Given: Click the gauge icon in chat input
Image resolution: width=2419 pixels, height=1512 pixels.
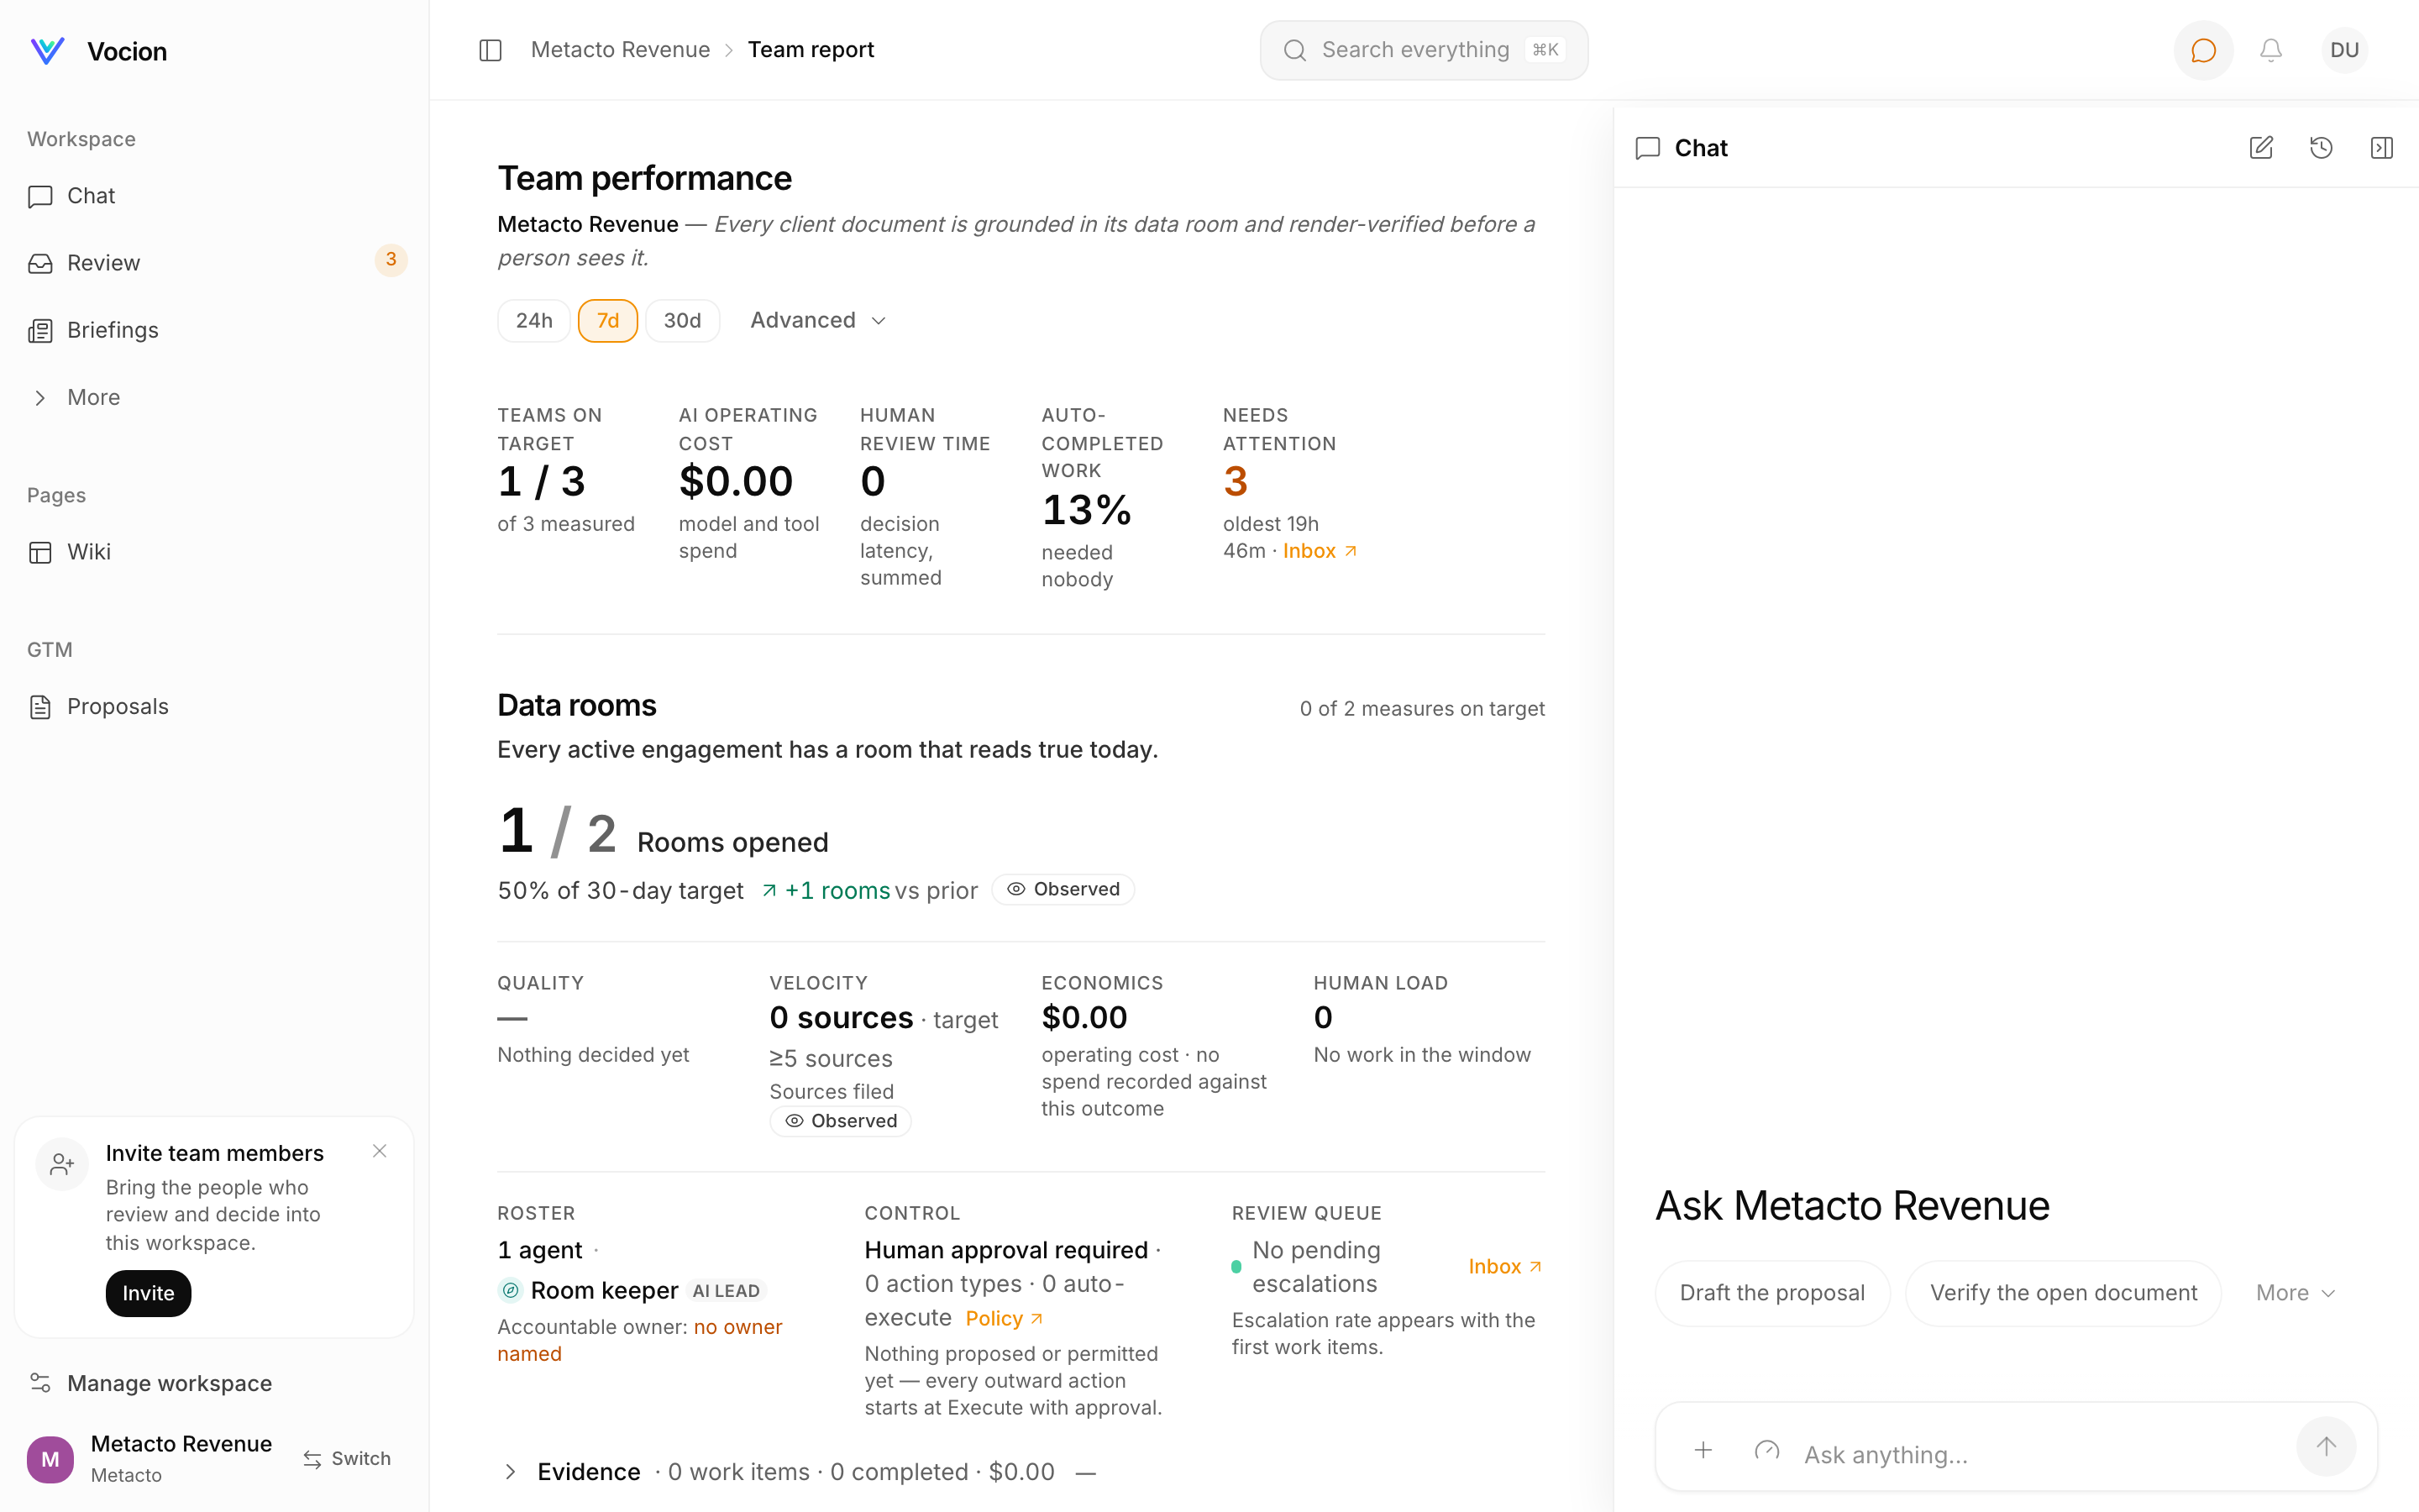Looking at the screenshot, I should pyautogui.click(x=1766, y=1450).
